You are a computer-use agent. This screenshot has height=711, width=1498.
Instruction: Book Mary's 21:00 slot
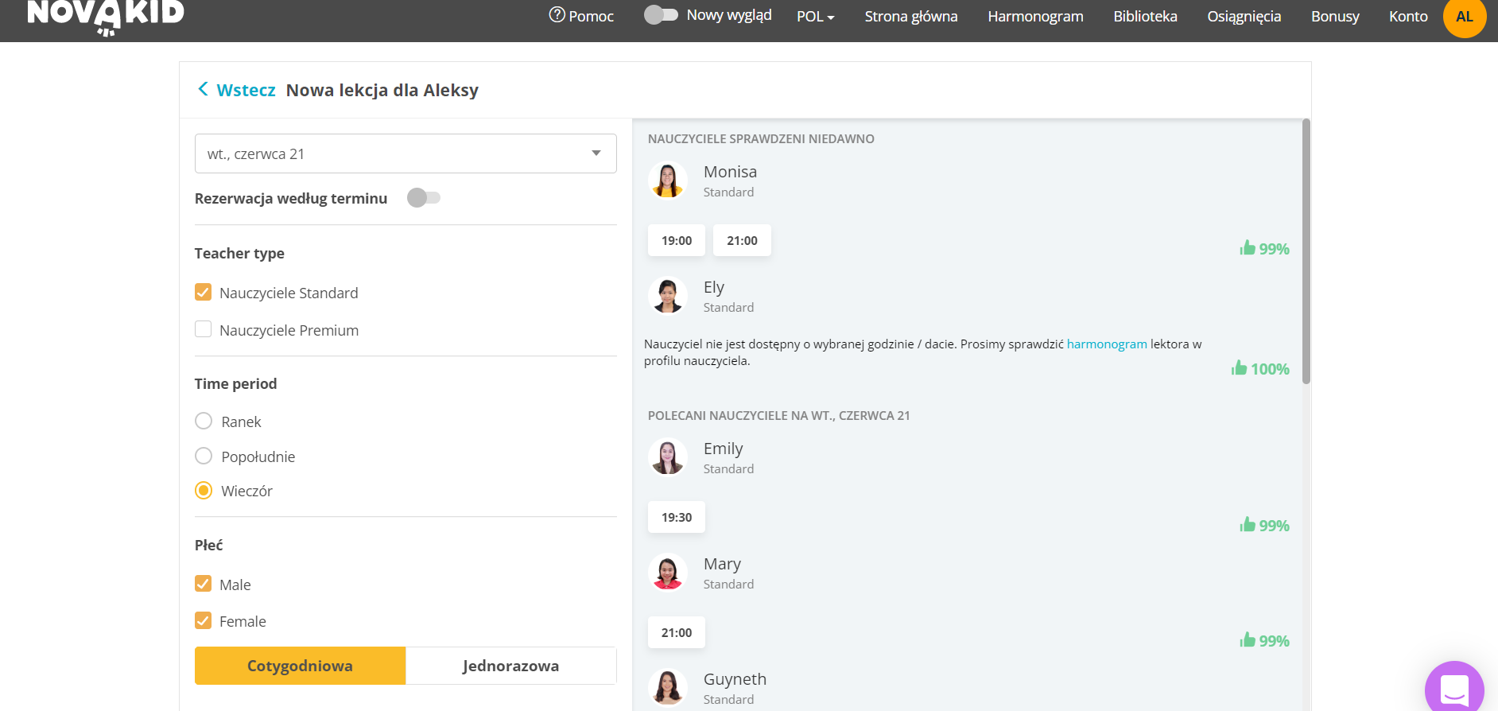click(677, 632)
